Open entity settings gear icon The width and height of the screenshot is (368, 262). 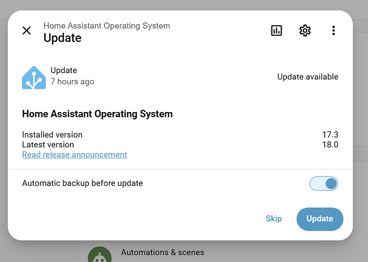[x=305, y=30]
